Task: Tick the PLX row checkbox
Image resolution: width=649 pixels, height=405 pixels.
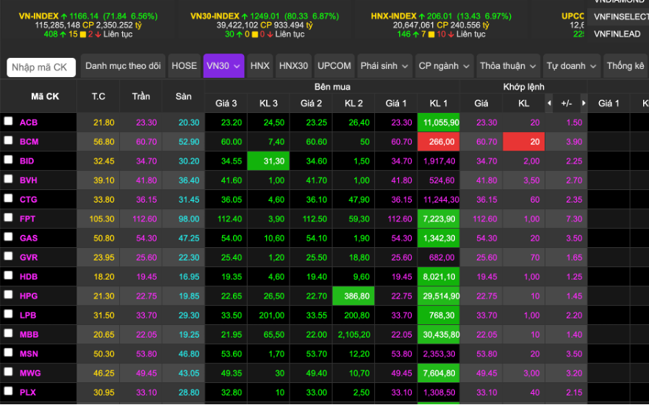Action: click(x=8, y=391)
